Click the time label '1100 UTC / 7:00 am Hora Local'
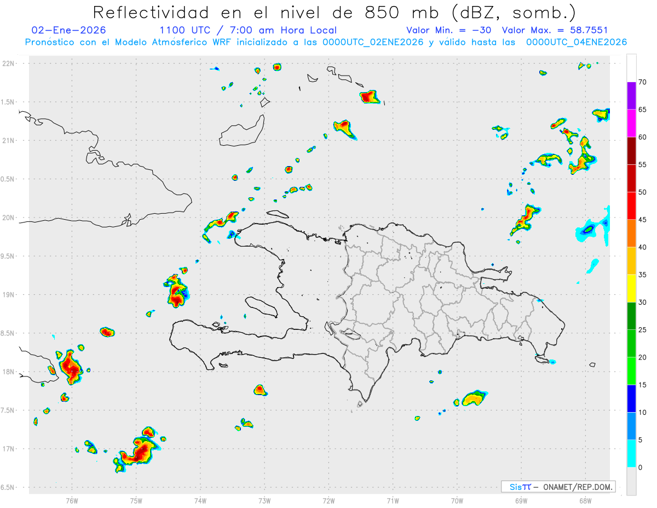 pos(248,30)
